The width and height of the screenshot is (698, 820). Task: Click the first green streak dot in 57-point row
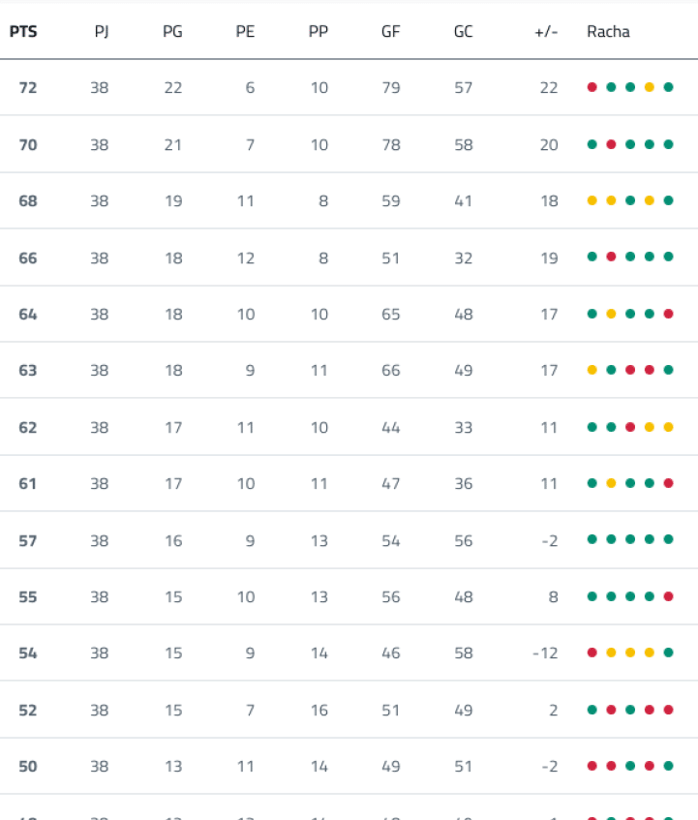point(592,539)
